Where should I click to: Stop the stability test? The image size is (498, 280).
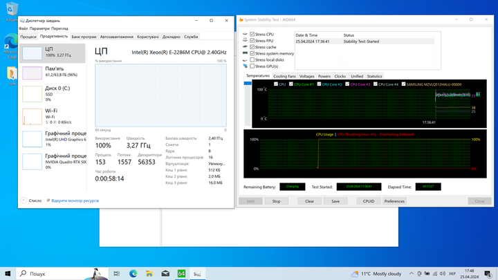(276, 201)
